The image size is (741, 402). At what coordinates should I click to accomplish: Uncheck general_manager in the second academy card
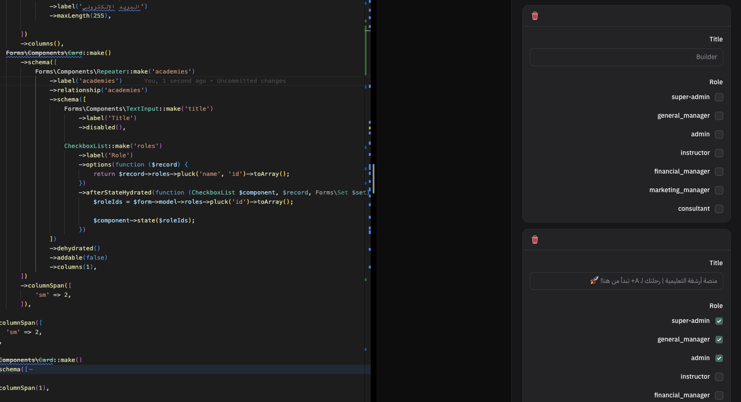719,340
